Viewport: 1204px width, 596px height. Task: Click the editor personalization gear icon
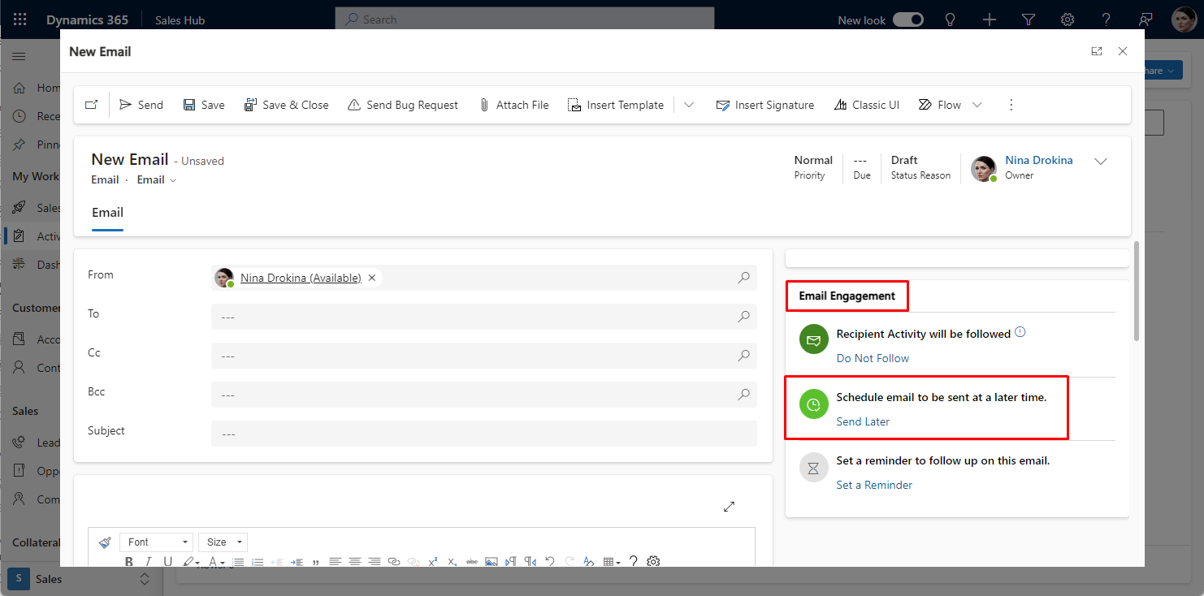[x=653, y=562]
